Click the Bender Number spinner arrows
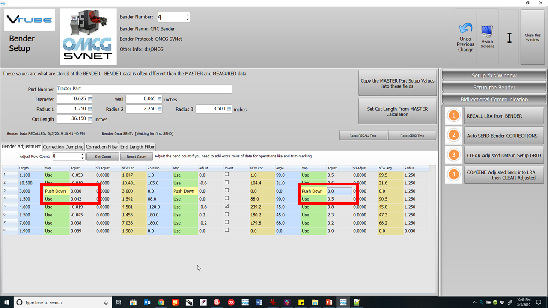The height and width of the screenshot is (308, 548). (x=188, y=17)
